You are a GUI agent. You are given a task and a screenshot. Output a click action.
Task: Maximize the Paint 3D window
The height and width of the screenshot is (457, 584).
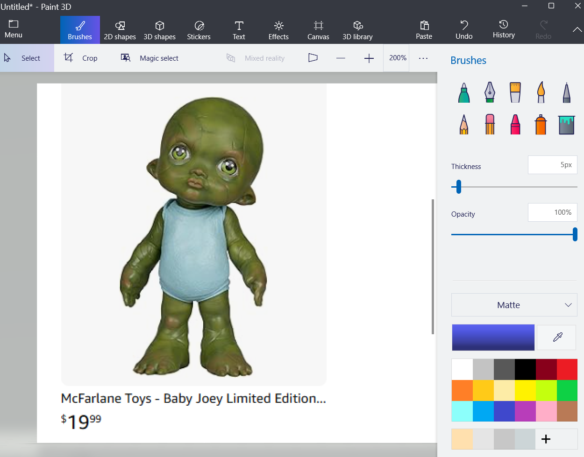(x=551, y=6)
